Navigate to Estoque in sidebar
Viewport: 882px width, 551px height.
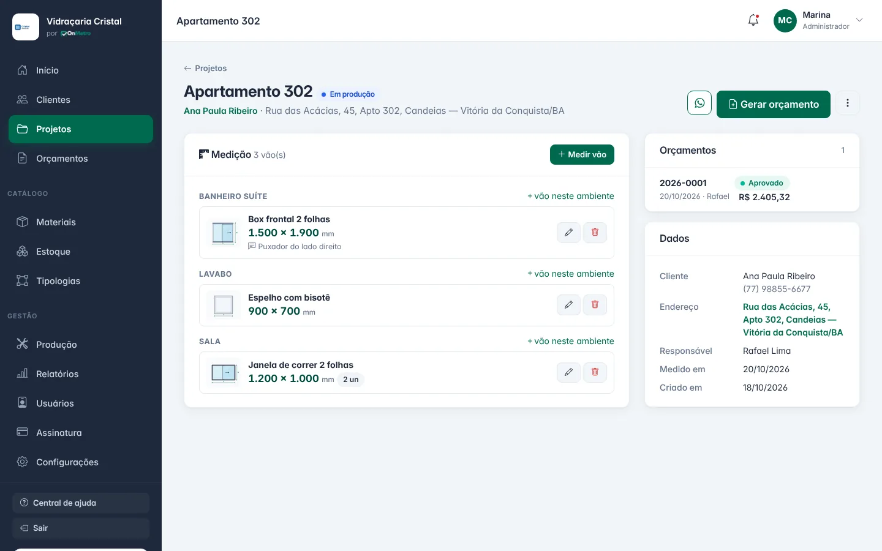81,252
